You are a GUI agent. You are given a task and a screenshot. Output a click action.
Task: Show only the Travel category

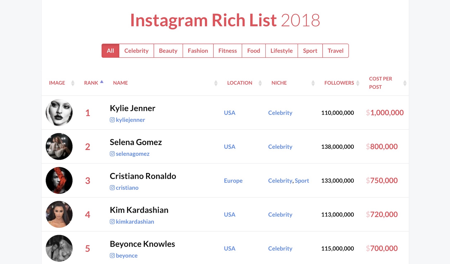click(x=335, y=51)
